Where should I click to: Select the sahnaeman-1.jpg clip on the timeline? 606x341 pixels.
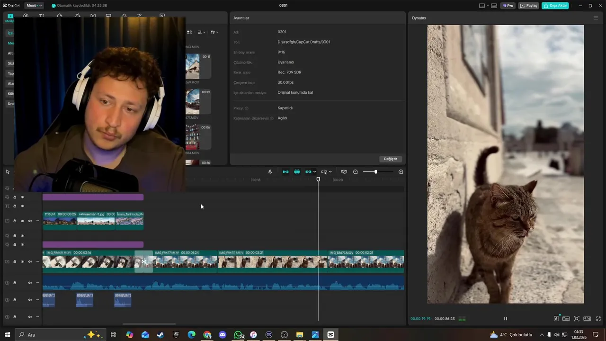tap(96, 221)
